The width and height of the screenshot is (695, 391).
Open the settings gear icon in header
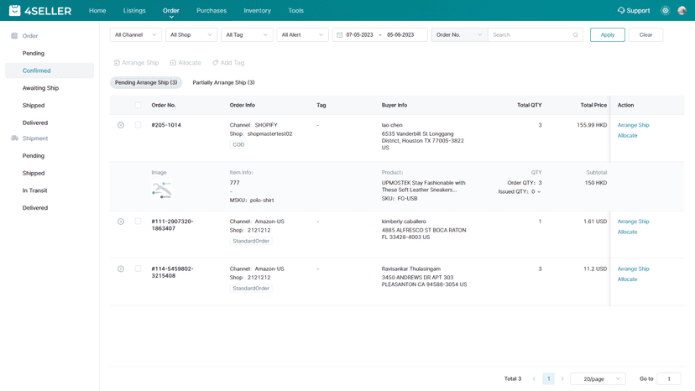pos(666,11)
